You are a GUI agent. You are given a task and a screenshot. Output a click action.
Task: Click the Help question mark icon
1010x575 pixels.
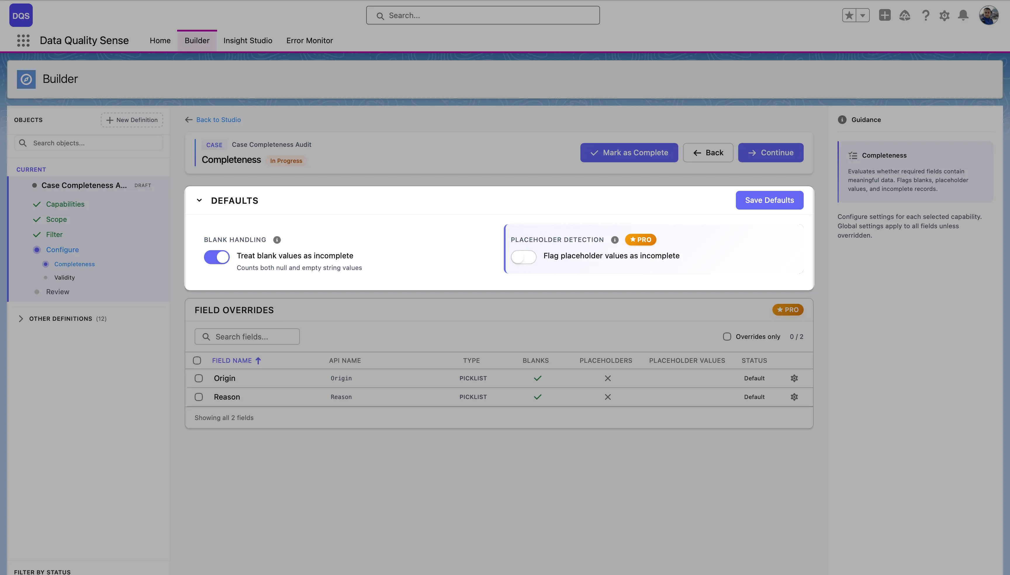[925, 15]
